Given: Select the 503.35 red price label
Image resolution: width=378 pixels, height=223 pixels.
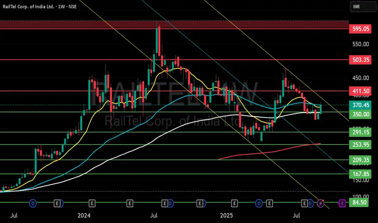Looking at the screenshot, I should 360,60.
